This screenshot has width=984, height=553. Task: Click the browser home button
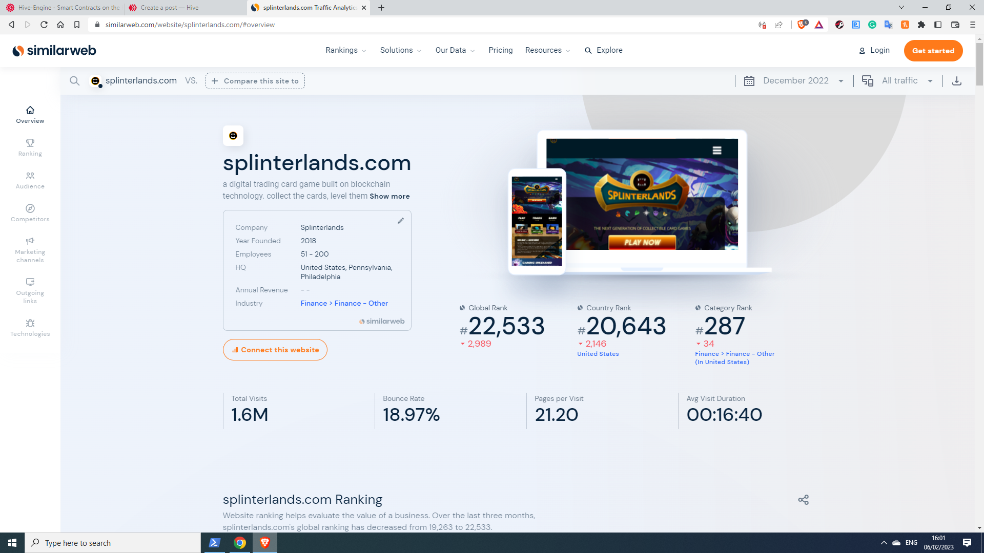tap(60, 25)
